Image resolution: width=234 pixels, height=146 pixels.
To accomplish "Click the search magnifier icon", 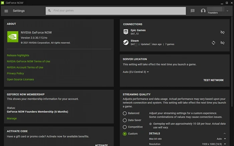I will click(x=49, y=11).
